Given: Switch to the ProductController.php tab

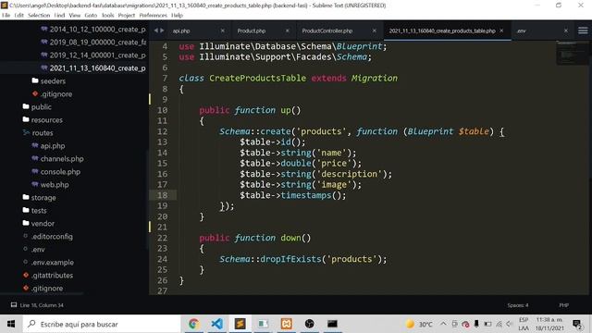Looking at the screenshot, I should pyautogui.click(x=327, y=31).
